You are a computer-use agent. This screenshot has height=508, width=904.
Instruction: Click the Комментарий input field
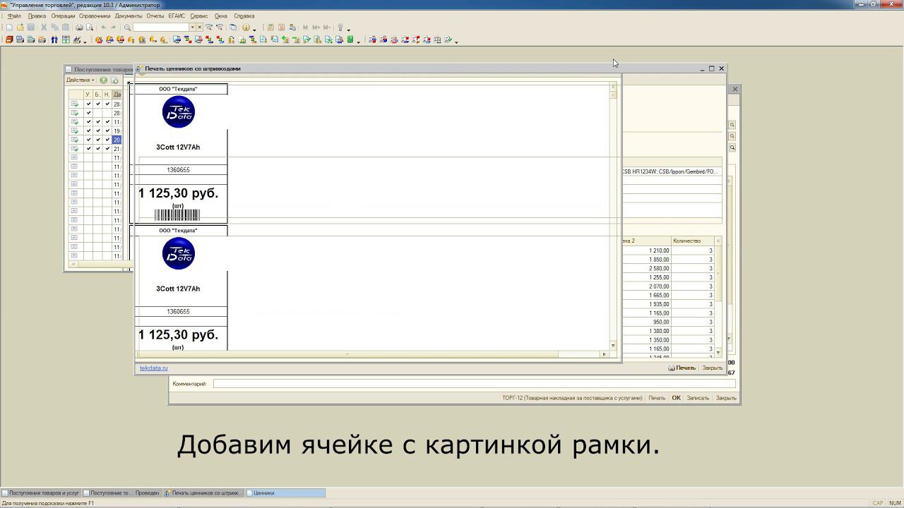point(474,384)
